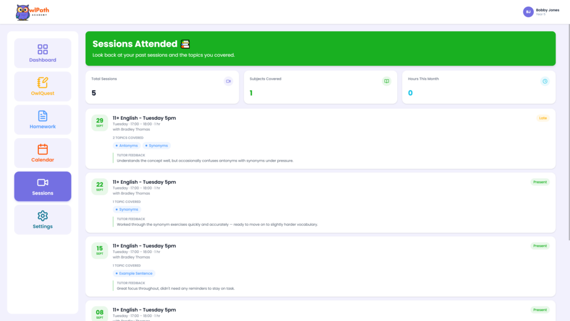The height and width of the screenshot is (321, 570).
Task: Click 'Subjects Covered' card label
Action: [266, 79]
